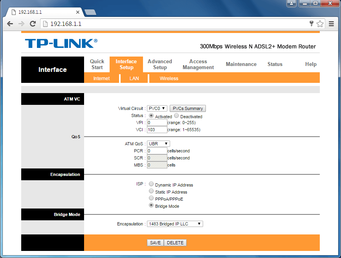Go back using the browser back arrow

point(10,24)
